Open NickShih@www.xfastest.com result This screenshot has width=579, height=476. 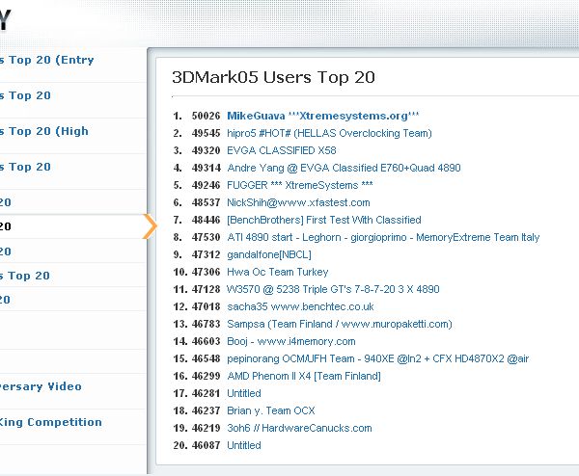click(x=298, y=202)
